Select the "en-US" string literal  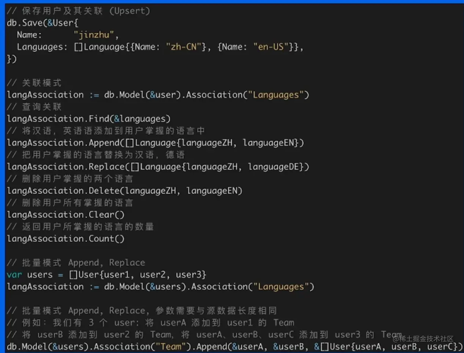coord(271,47)
